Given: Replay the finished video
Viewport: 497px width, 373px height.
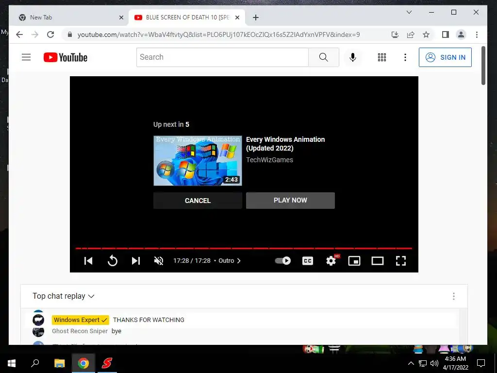Looking at the screenshot, I should (112, 261).
